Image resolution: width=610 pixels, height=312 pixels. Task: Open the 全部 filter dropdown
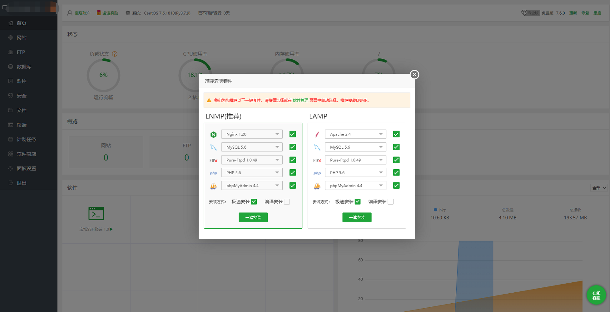tap(599, 188)
